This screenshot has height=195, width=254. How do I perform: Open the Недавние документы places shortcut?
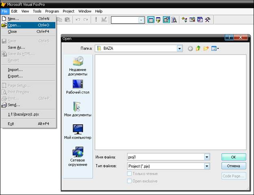point(78,66)
